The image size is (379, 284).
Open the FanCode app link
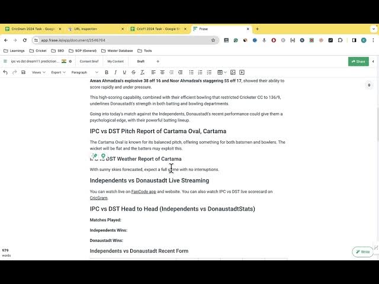point(143,192)
